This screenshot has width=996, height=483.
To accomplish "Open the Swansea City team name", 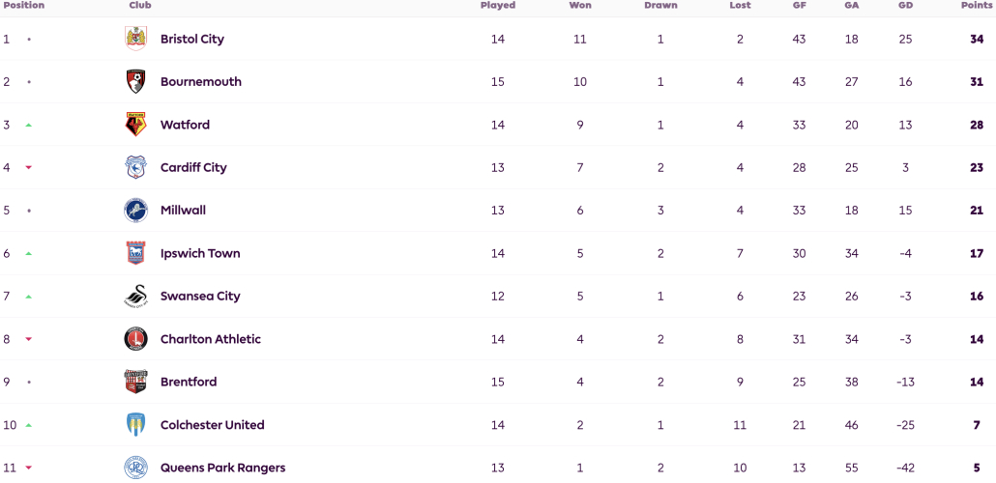I will coord(200,297).
